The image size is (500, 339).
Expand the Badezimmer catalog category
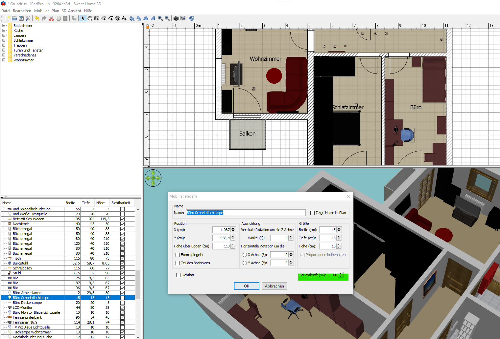(x=4, y=26)
